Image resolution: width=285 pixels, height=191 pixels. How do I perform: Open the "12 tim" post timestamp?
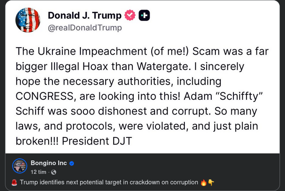(x=39, y=172)
